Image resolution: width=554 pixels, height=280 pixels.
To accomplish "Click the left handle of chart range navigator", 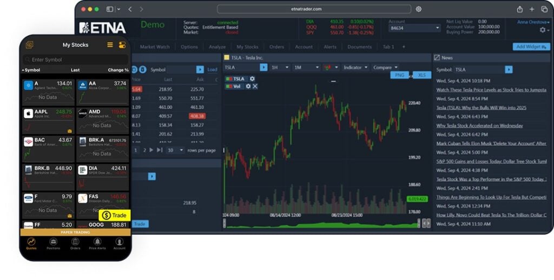I will (x=224, y=223).
